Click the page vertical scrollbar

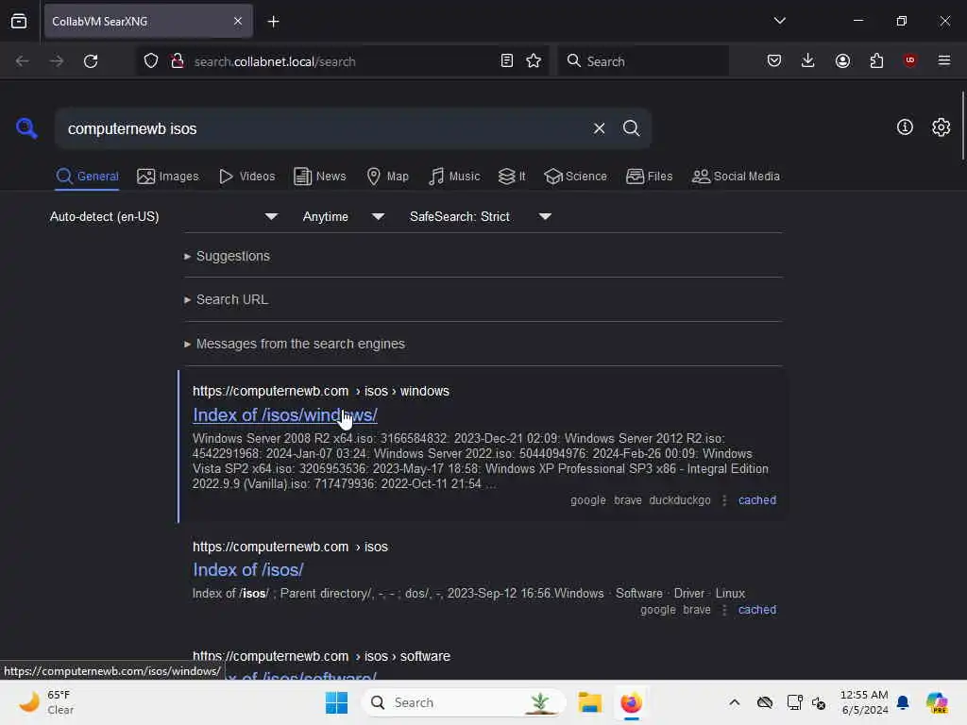coord(962,126)
